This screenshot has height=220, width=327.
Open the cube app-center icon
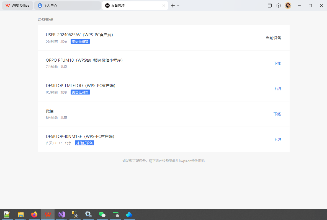point(279,6)
